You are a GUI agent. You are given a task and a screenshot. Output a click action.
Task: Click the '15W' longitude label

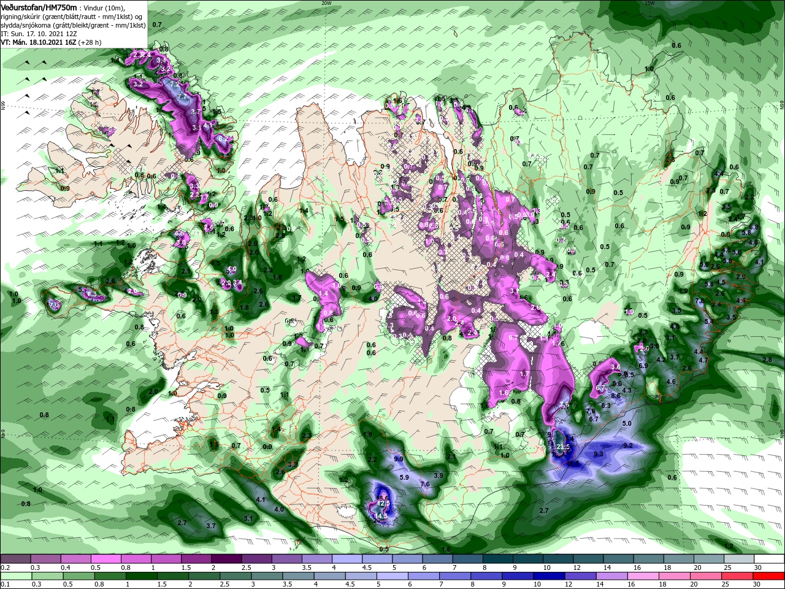pyautogui.click(x=649, y=3)
